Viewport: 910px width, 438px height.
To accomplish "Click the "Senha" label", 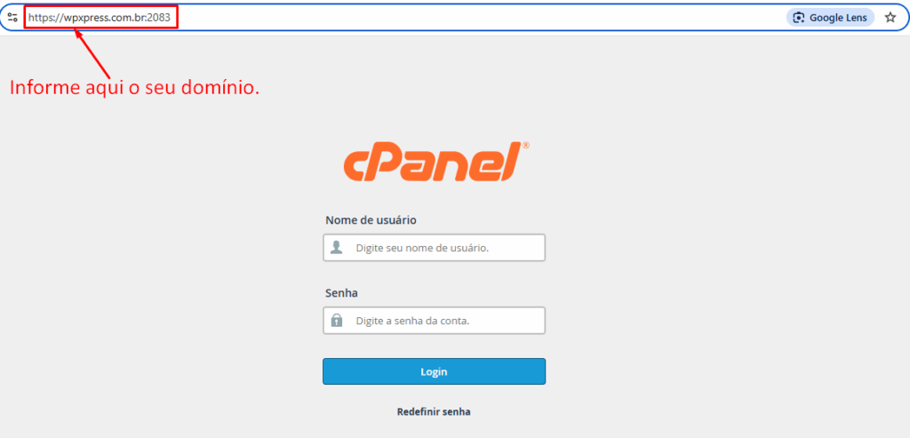I will tap(342, 293).
